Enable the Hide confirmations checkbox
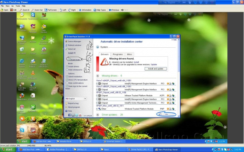Viewport: 244px width, 152px height. [x=67, y=83]
